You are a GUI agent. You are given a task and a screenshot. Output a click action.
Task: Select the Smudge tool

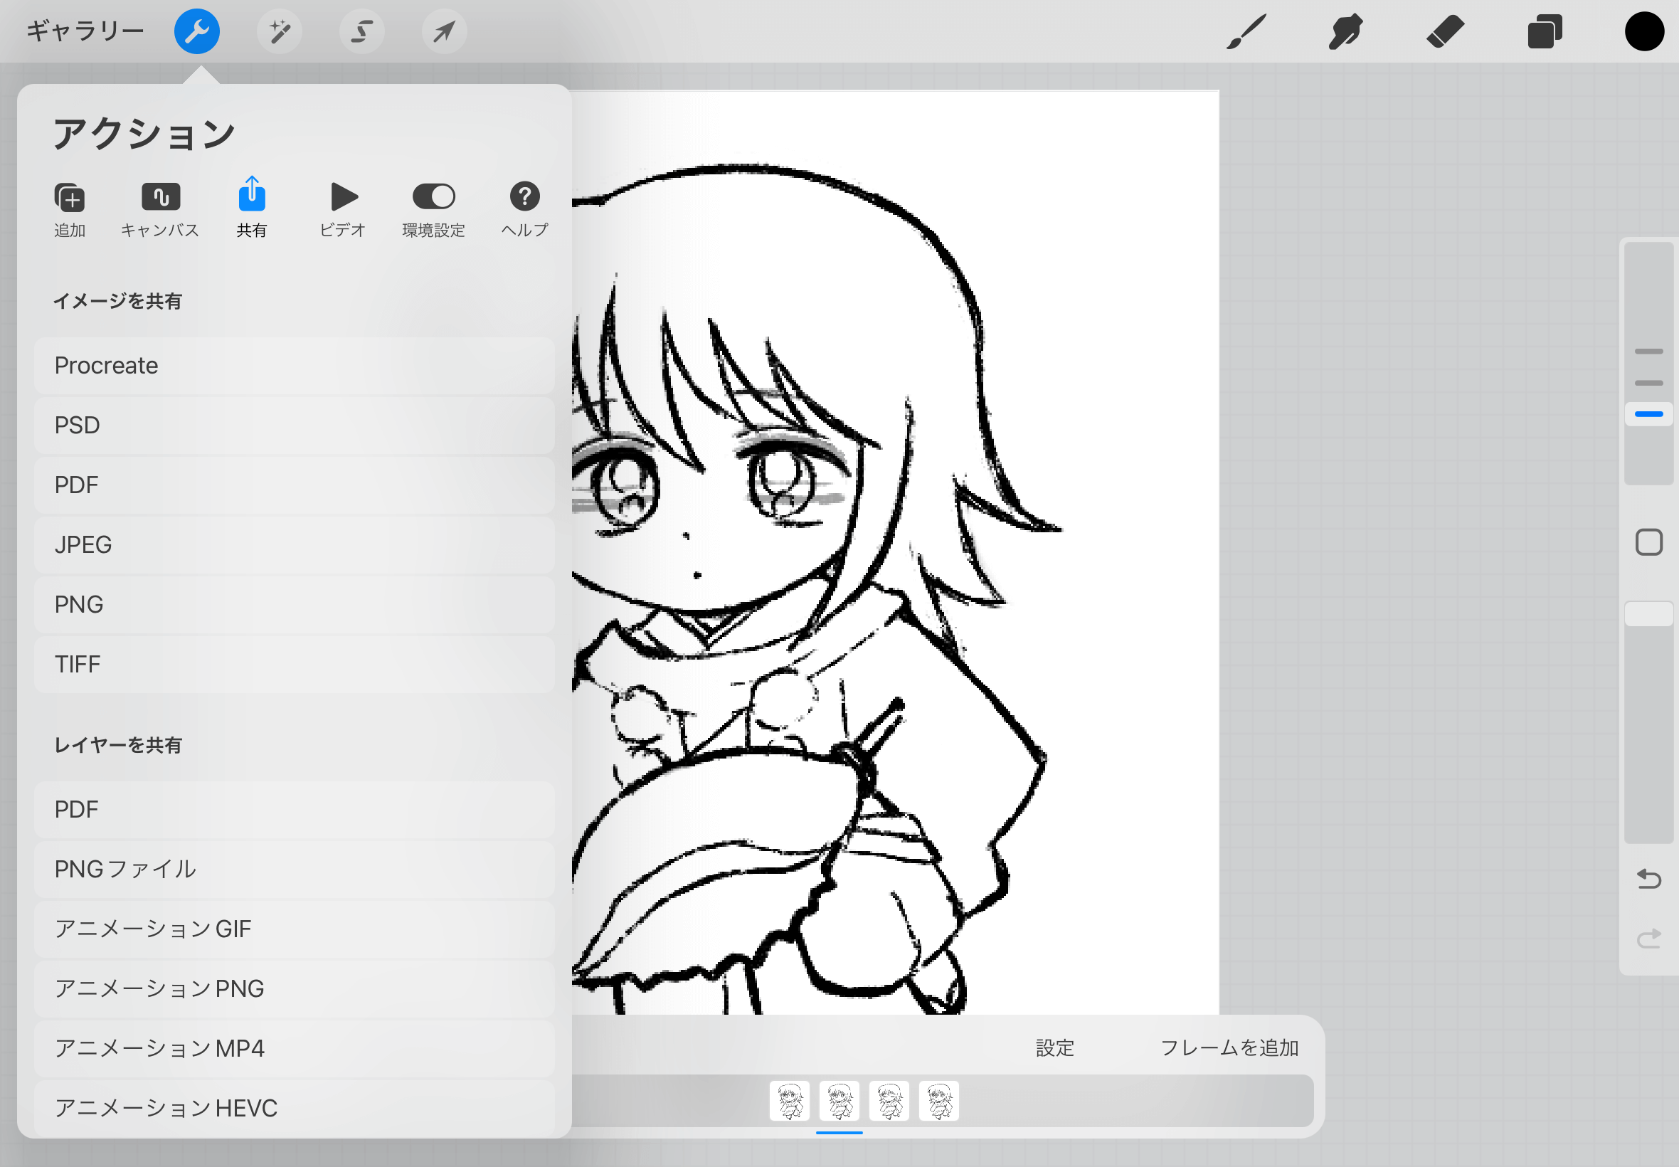coord(1345,31)
